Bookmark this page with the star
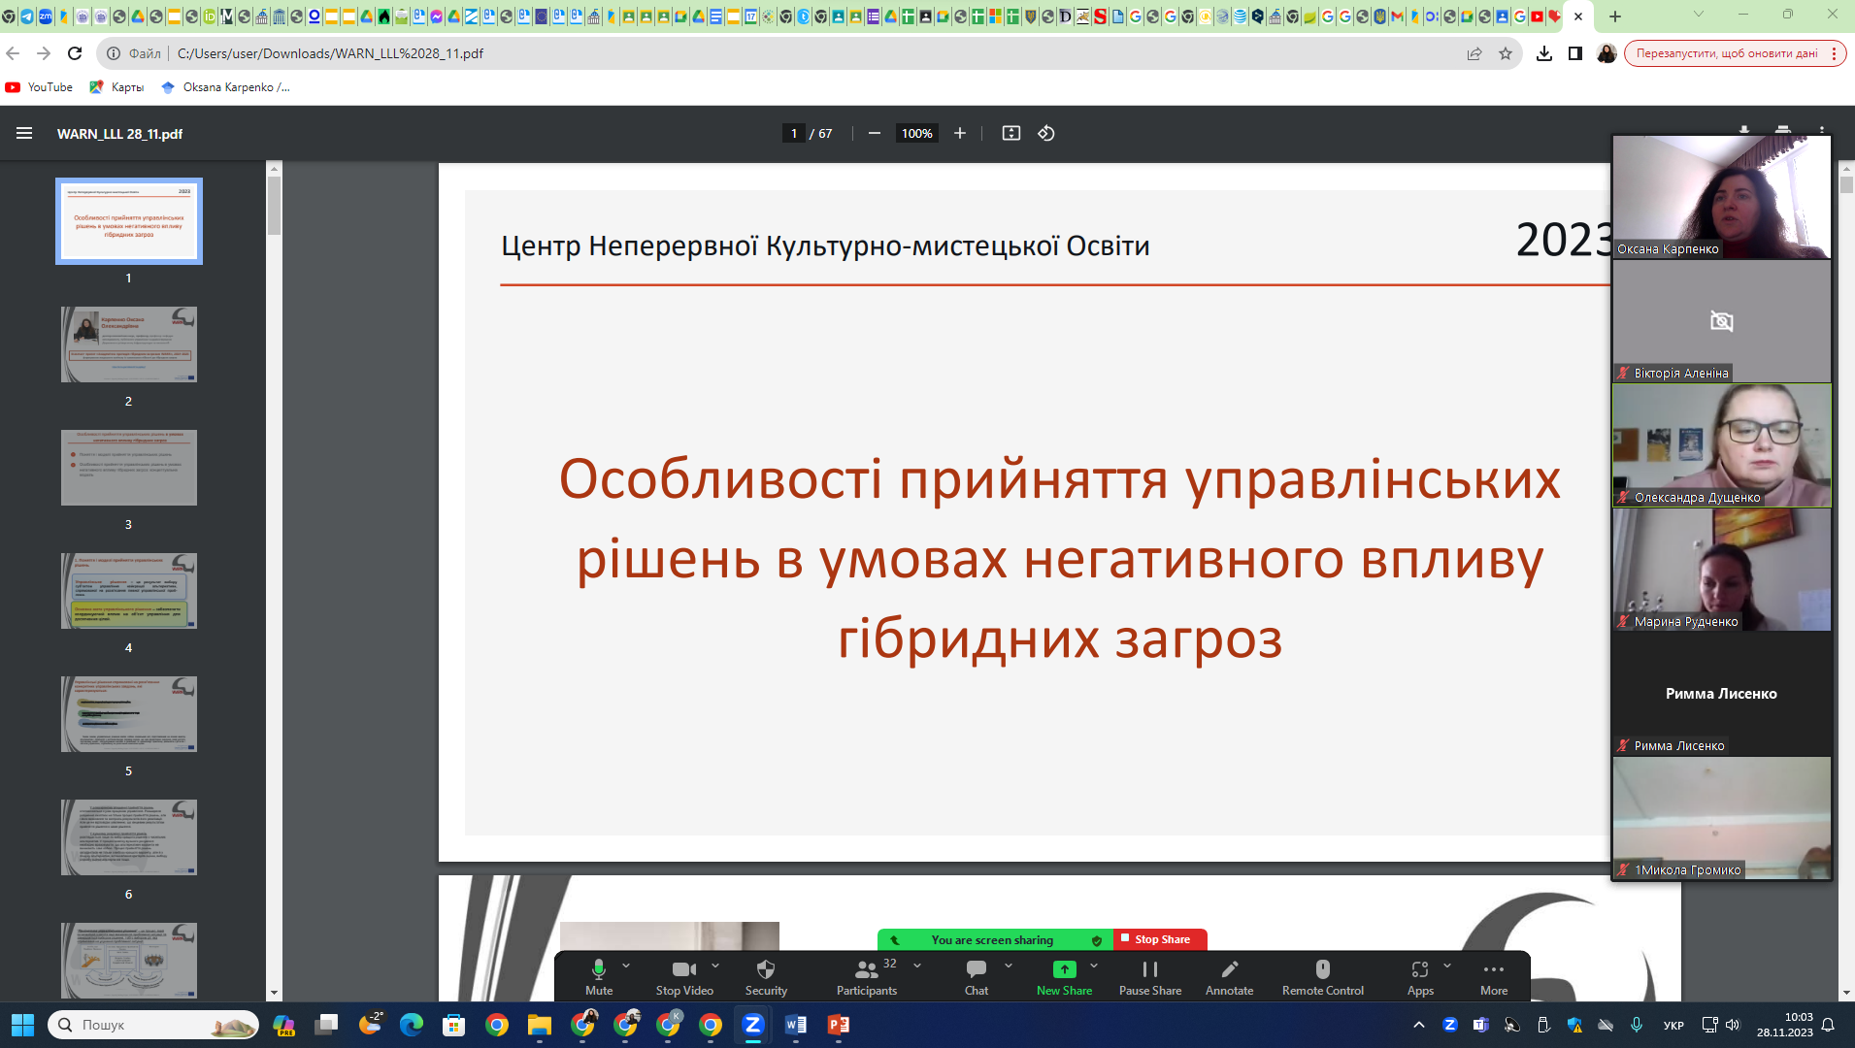This screenshot has width=1855, height=1048. point(1506,53)
